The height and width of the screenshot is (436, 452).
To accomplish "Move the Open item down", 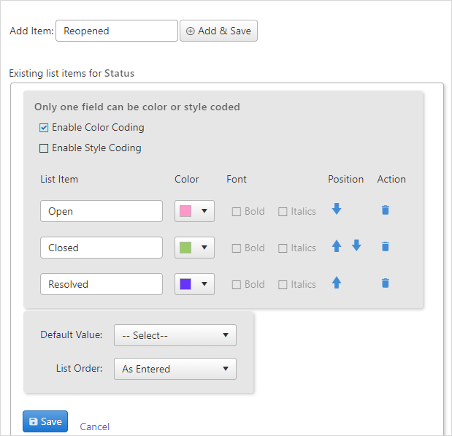I will pyautogui.click(x=337, y=209).
